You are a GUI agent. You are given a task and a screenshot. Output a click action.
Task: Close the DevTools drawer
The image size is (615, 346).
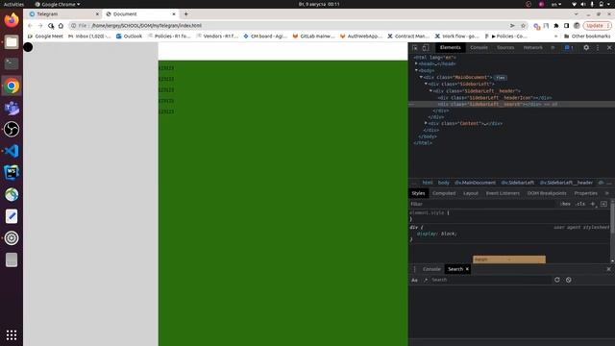click(608, 269)
